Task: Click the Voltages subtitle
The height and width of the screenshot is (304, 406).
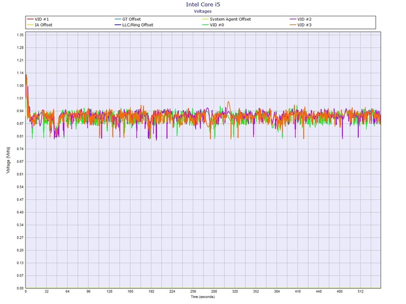Action: tap(203, 11)
